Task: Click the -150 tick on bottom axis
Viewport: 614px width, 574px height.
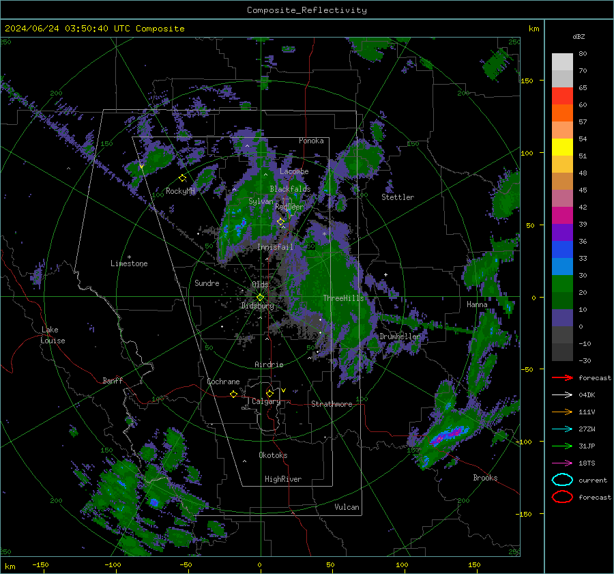Action: point(40,564)
